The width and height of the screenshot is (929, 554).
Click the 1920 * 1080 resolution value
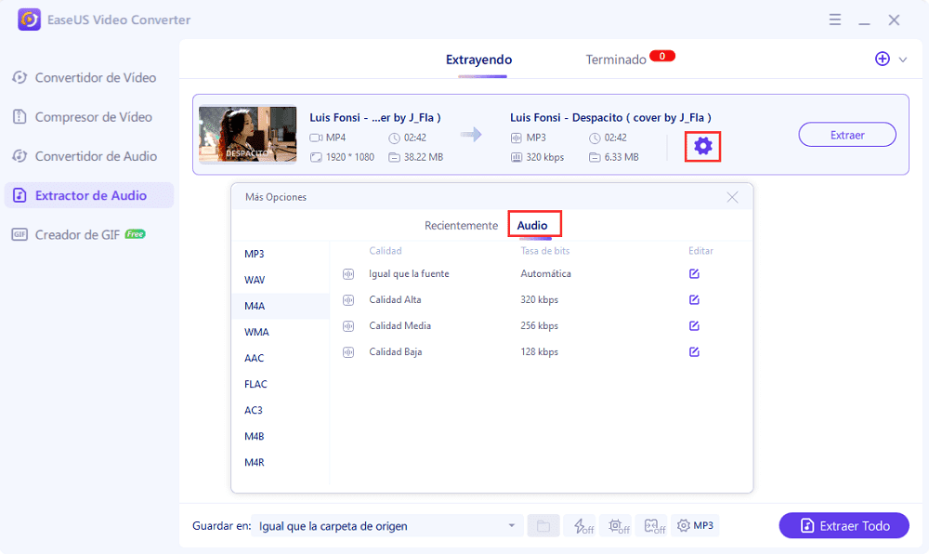pyautogui.click(x=350, y=157)
